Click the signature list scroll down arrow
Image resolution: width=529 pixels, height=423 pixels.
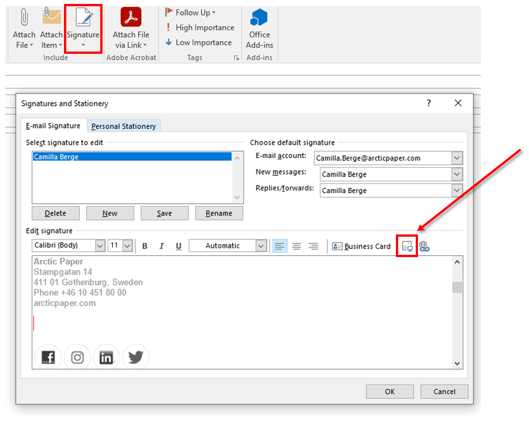tap(237, 197)
